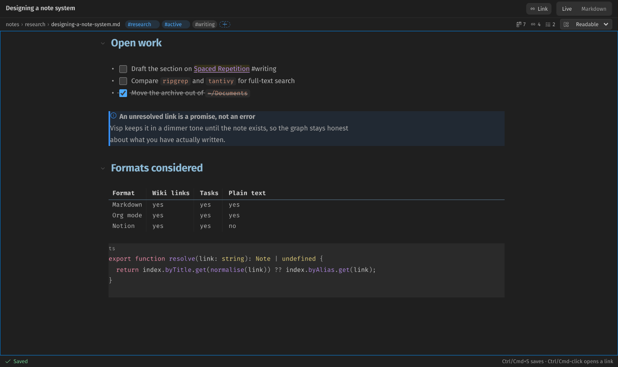Click the designing-a-note-system.md breadcrumb
The image size is (618, 367).
(85, 24)
